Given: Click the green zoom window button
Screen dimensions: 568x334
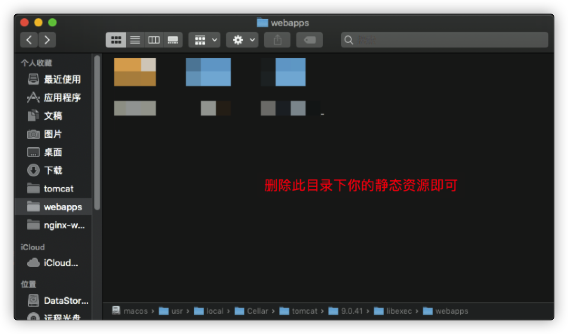Looking at the screenshot, I should [x=52, y=23].
